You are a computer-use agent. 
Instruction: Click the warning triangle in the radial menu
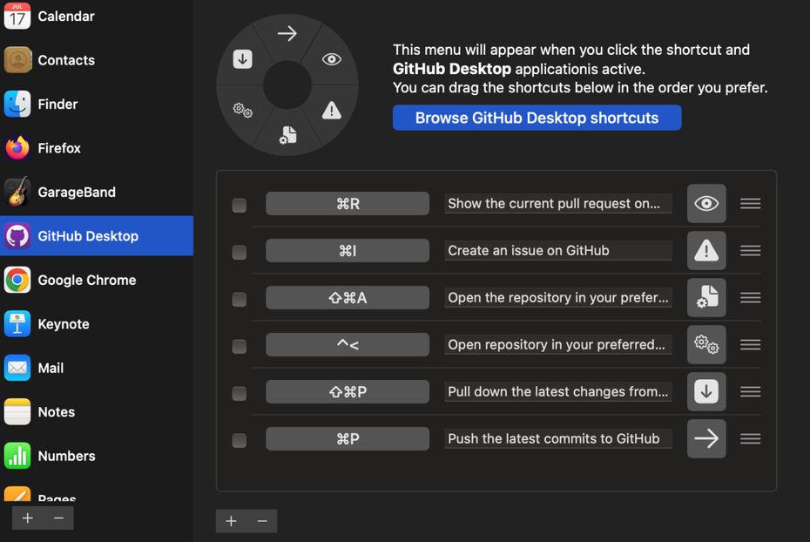point(331,110)
